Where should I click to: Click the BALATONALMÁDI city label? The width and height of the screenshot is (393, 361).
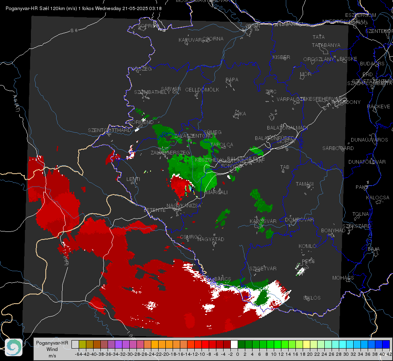click(287, 128)
